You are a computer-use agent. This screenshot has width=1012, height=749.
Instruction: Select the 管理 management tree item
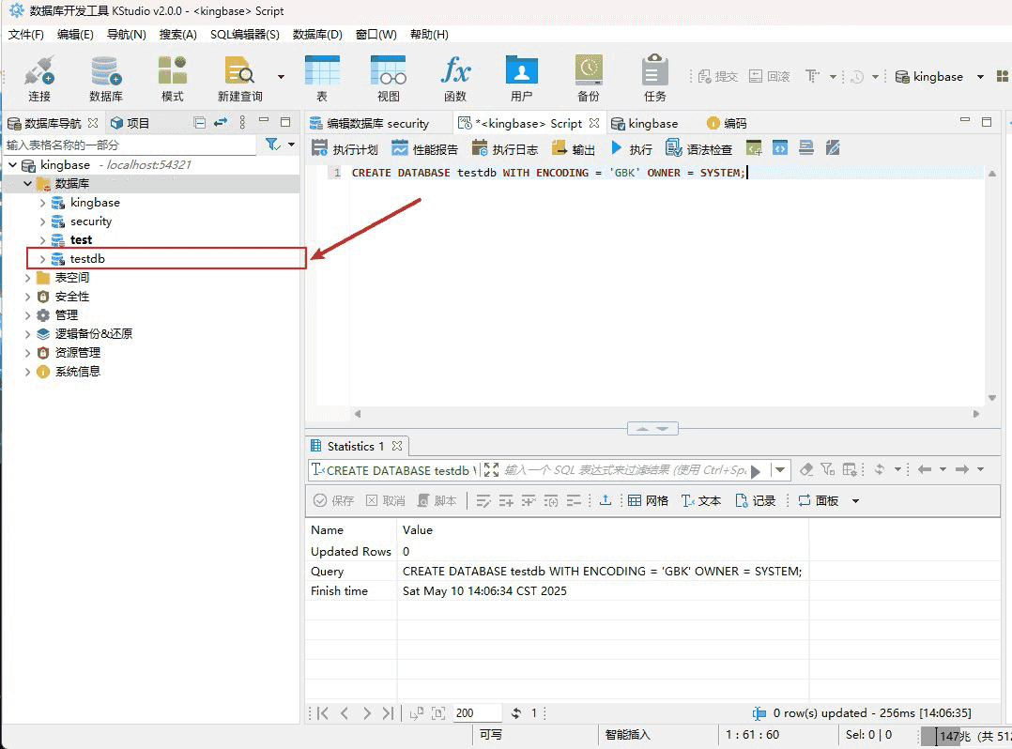66,314
